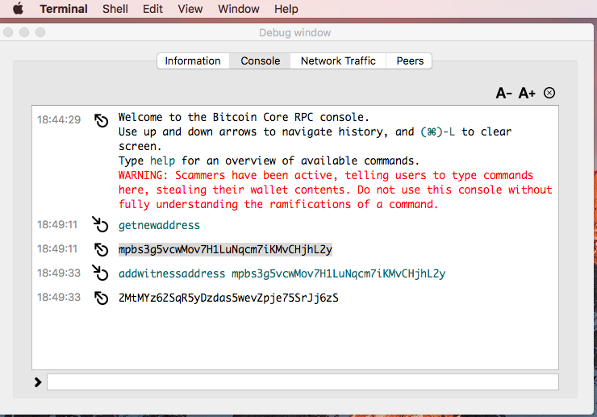Click the Debug window title bar text
This screenshot has height=417, width=597.
pos(294,33)
